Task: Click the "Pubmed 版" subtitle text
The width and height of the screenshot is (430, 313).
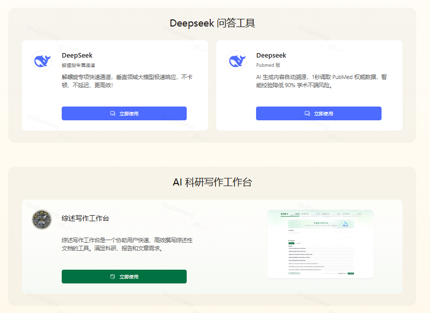Action: pos(268,65)
